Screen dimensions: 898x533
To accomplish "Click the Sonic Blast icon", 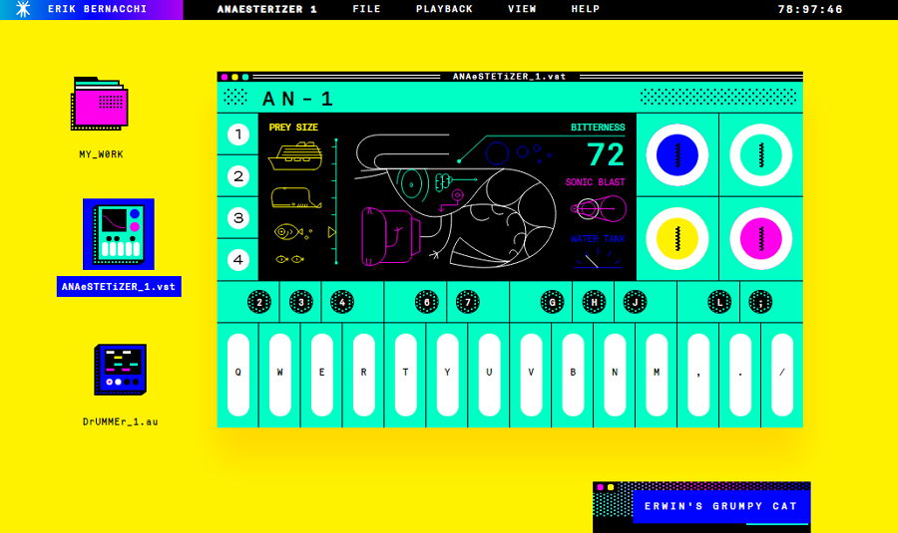I will (x=599, y=209).
